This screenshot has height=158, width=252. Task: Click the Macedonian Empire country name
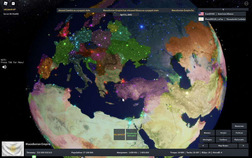38,144
